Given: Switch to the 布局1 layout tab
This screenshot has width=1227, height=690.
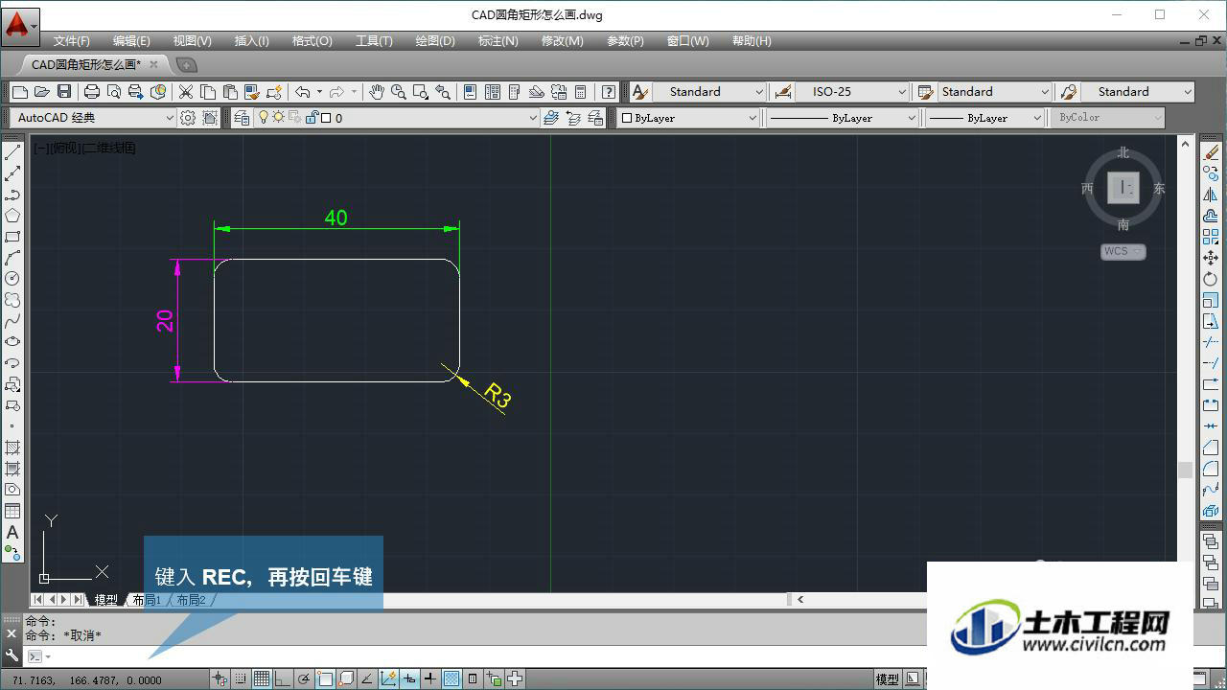Looking at the screenshot, I should pos(147,600).
